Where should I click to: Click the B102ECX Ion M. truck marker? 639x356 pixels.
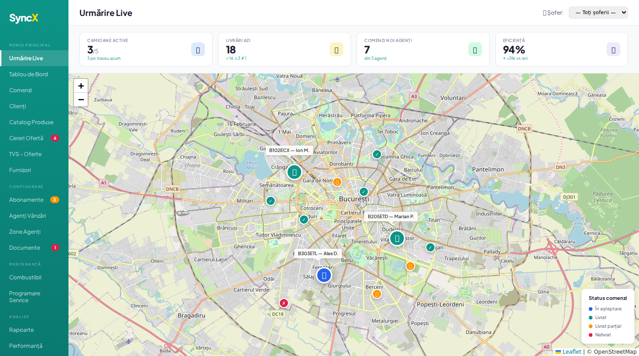294,172
